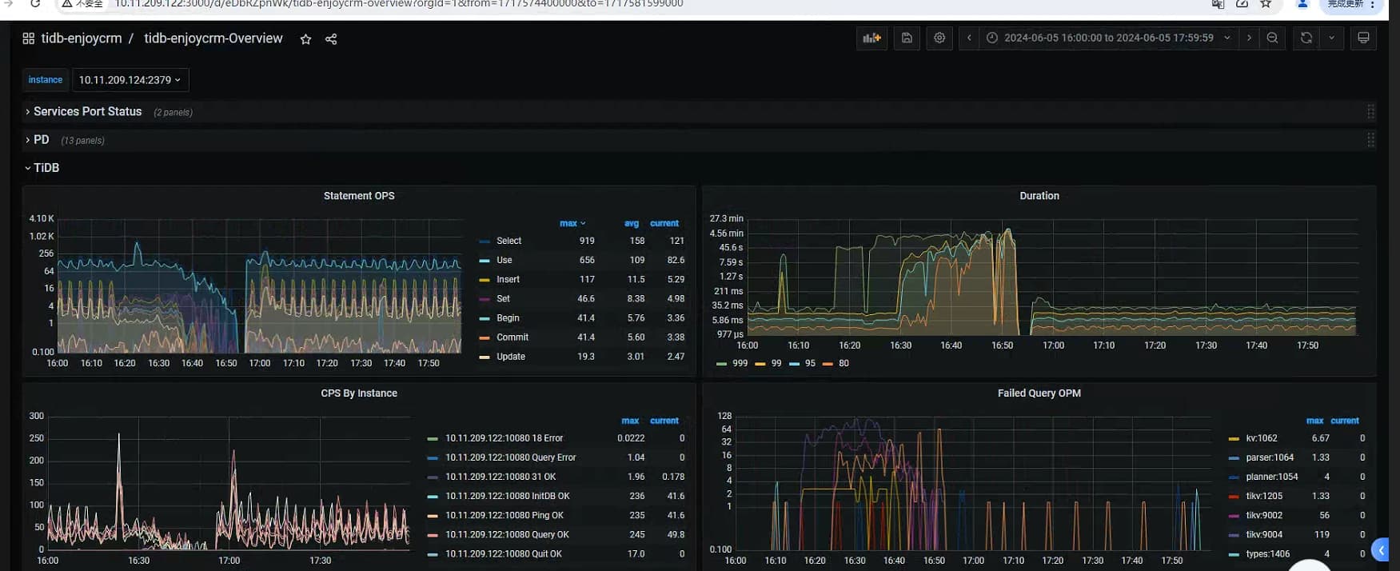
Task: Click the Insert series color swatch
Action: click(x=485, y=280)
